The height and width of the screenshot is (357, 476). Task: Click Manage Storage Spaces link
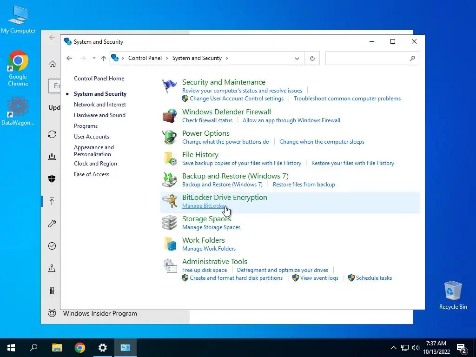click(212, 227)
